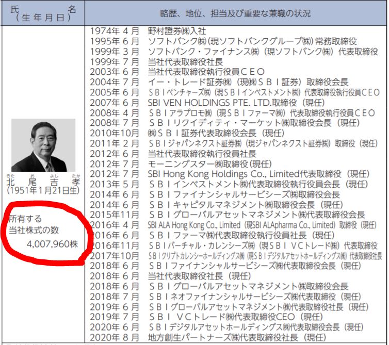The image size is (389, 345).
Task: Click the date 2020年8月
Action: click(115, 338)
